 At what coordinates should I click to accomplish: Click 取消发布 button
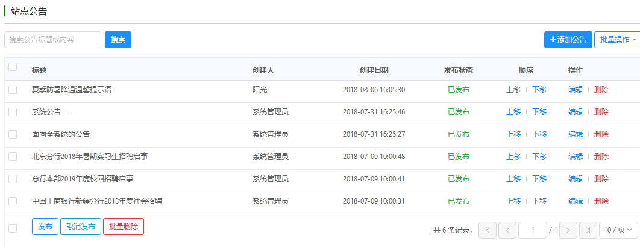80,227
